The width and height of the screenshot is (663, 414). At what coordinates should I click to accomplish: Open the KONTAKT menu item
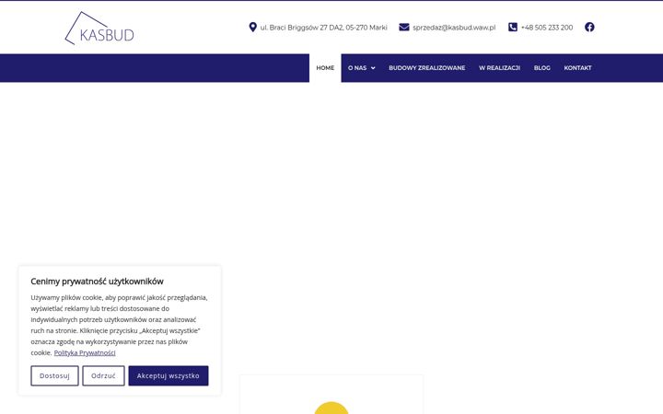(577, 68)
